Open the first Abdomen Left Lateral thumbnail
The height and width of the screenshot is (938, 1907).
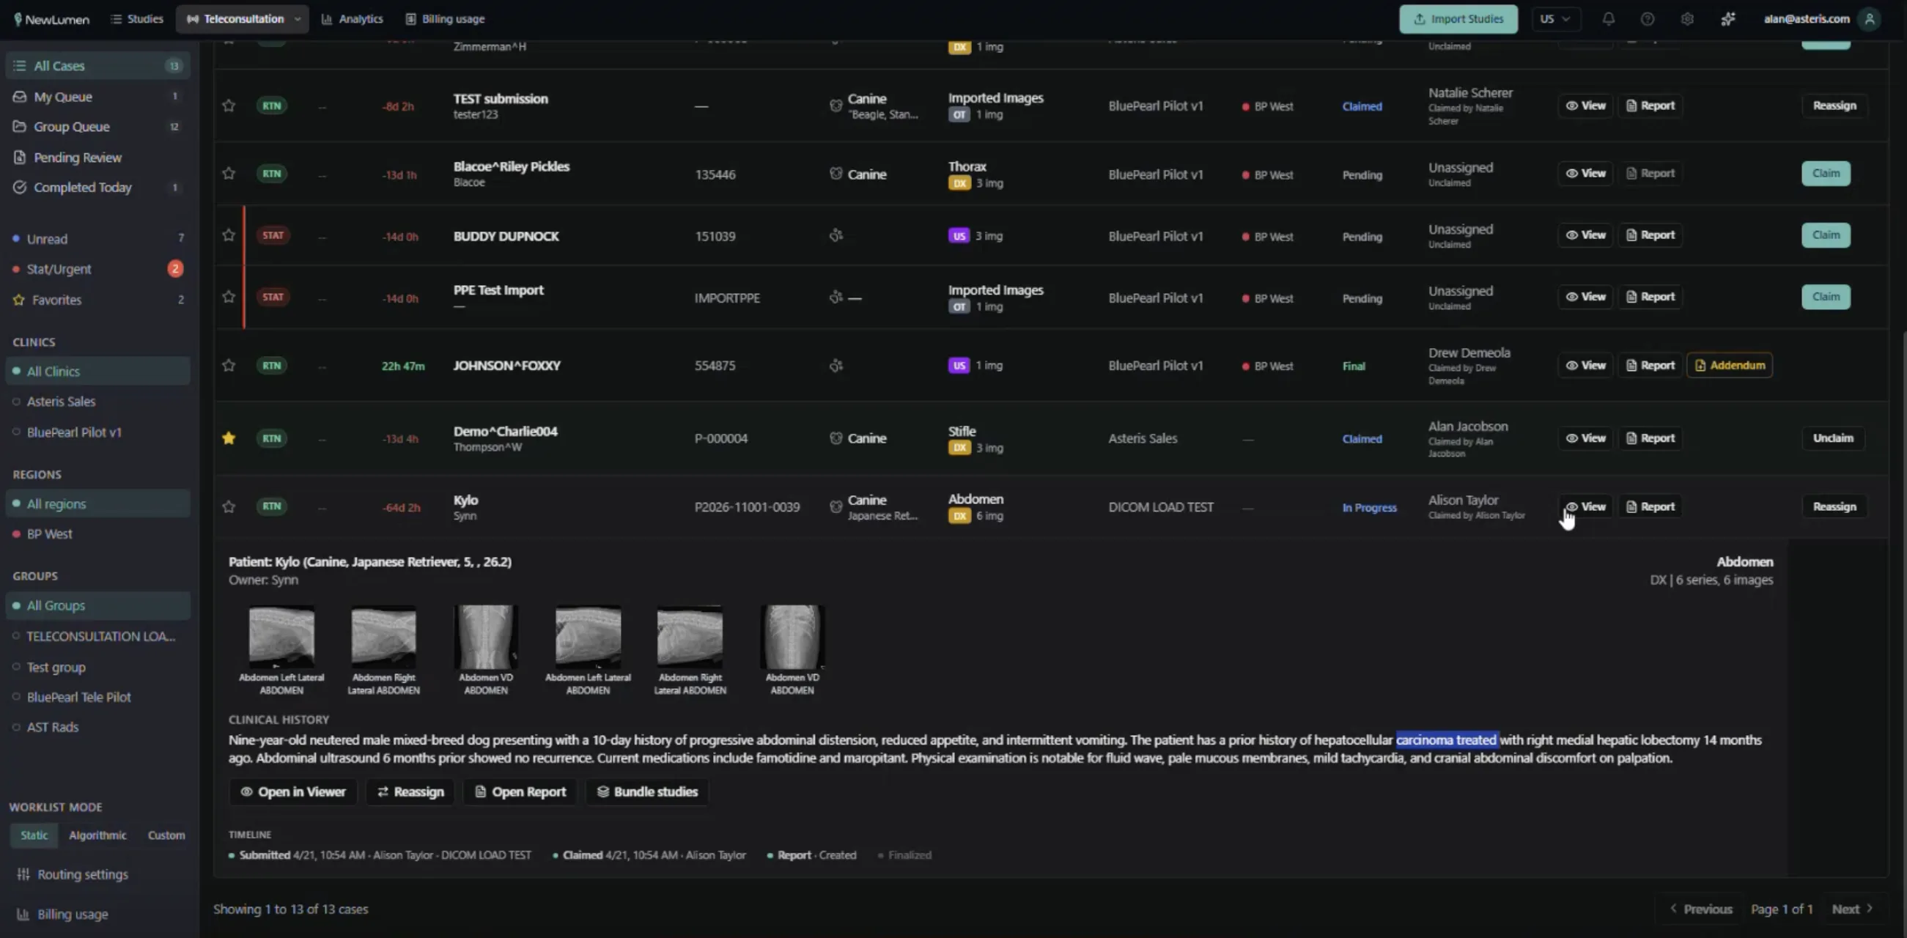pyautogui.click(x=281, y=637)
